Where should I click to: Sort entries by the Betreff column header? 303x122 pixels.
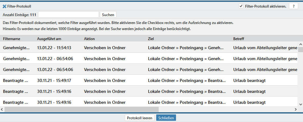(x=238, y=39)
